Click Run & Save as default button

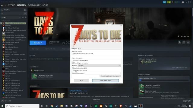106,81
